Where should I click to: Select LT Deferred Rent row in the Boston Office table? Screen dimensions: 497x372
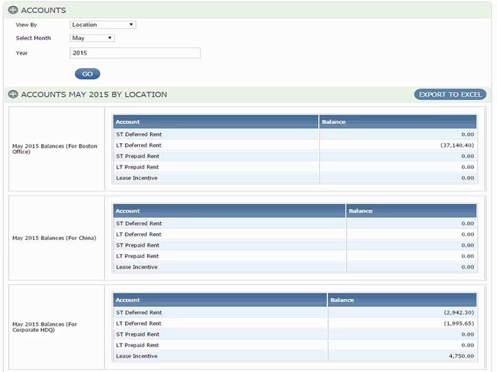click(294, 145)
